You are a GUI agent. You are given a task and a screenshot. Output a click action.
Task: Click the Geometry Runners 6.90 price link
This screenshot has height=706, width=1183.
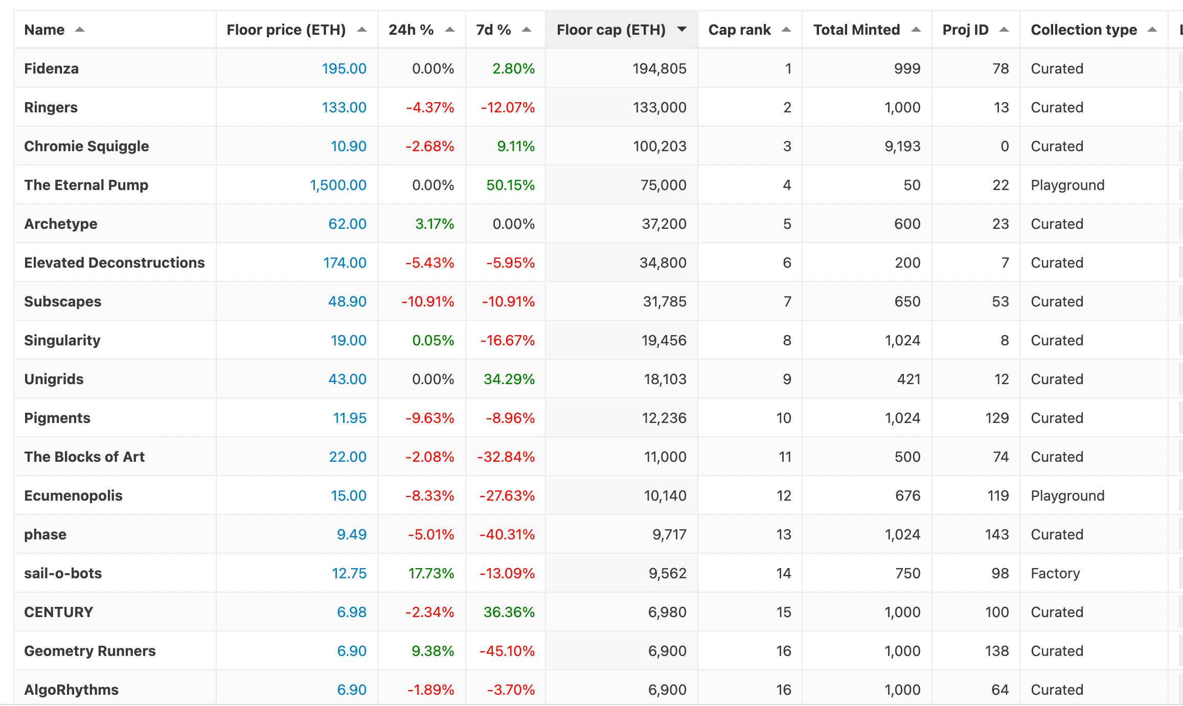[x=351, y=651]
